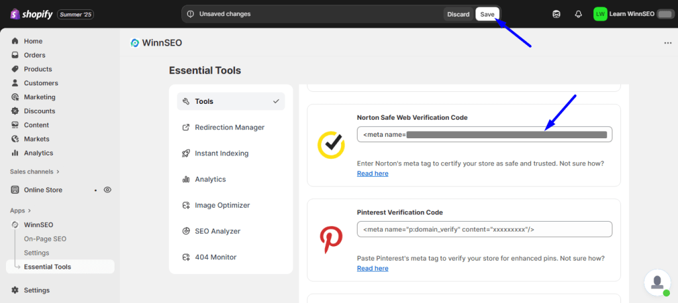Open the Redirection Manager tab
Screen dimensions: 678x303
[231, 128]
